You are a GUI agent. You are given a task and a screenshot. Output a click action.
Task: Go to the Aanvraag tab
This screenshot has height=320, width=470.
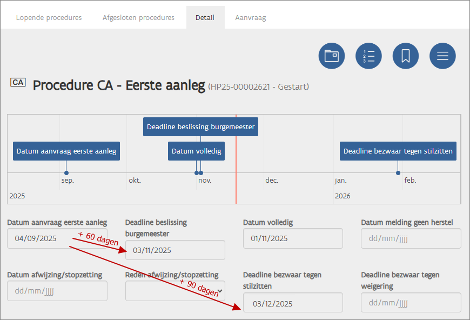pyautogui.click(x=250, y=17)
